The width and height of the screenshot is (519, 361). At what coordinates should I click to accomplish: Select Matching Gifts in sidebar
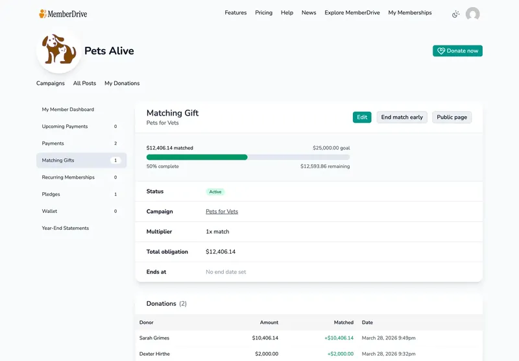point(82,160)
